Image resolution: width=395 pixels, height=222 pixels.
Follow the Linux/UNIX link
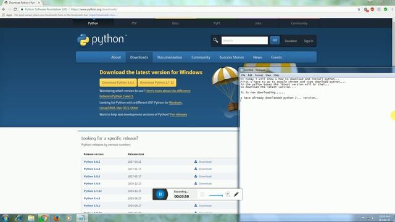point(107,108)
